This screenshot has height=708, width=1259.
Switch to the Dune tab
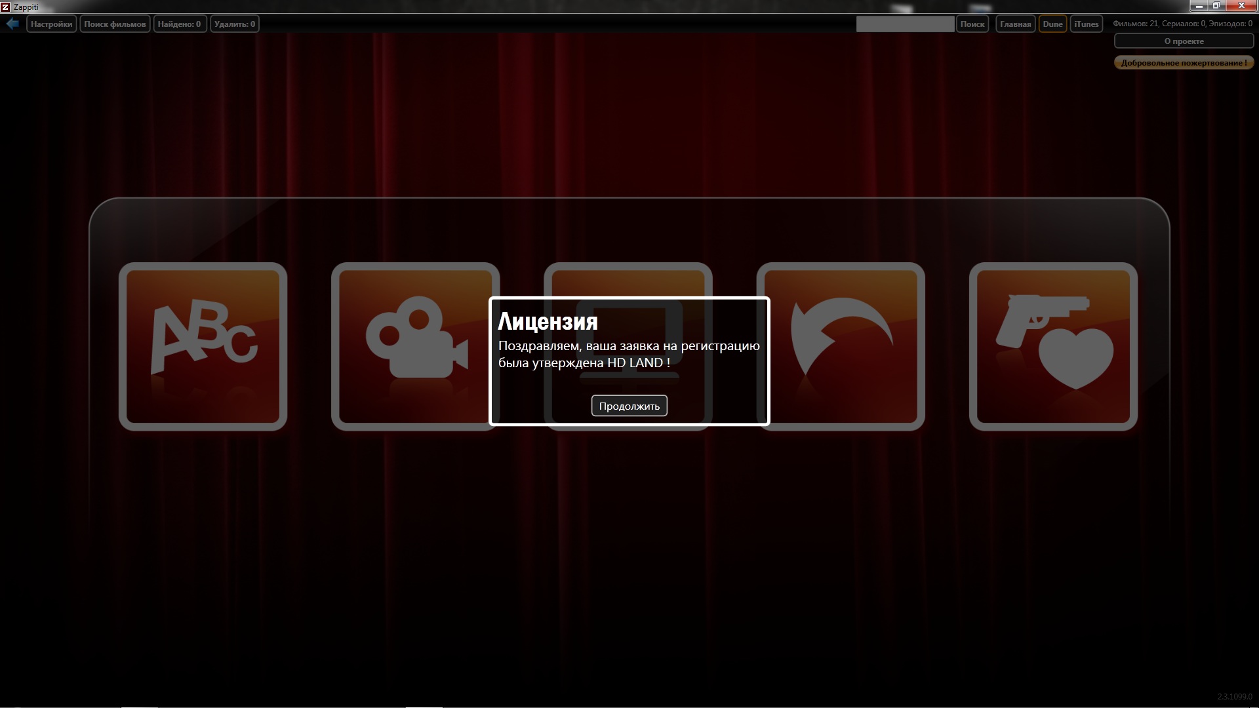[x=1052, y=24]
